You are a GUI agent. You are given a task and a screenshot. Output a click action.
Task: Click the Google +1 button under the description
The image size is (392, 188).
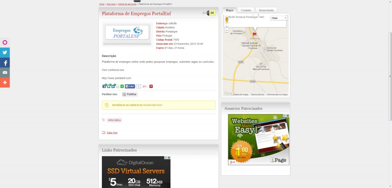(145, 86)
